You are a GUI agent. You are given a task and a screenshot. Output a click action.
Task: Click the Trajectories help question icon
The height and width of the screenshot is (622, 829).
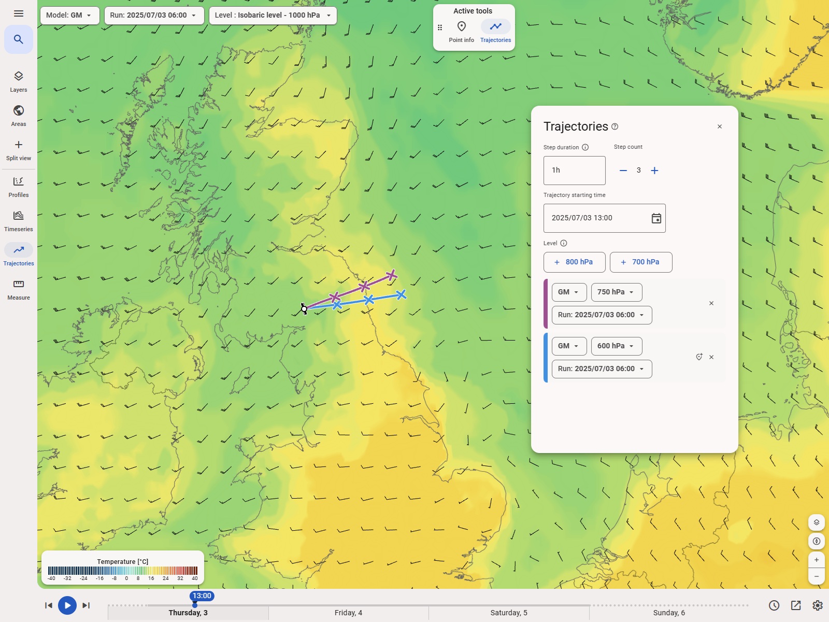[x=615, y=126]
